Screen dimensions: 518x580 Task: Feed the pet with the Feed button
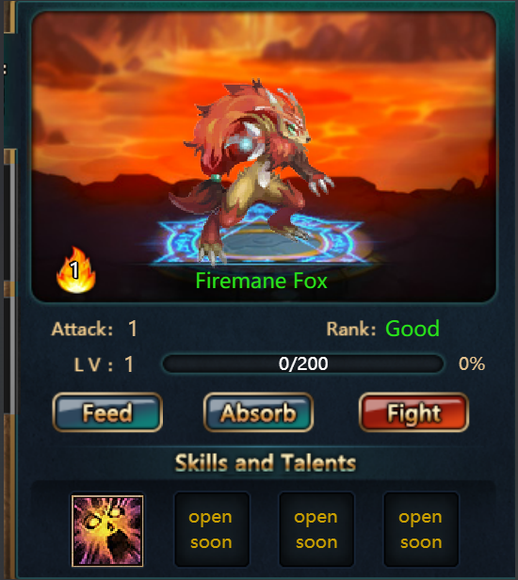pyautogui.click(x=107, y=412)
